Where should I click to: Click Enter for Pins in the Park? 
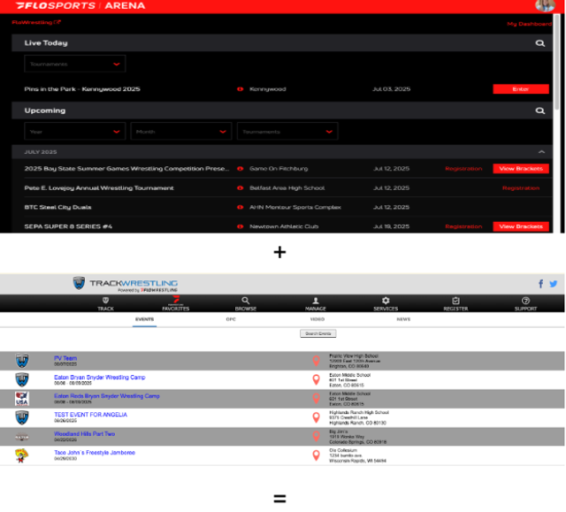click(x=521, y=89)
